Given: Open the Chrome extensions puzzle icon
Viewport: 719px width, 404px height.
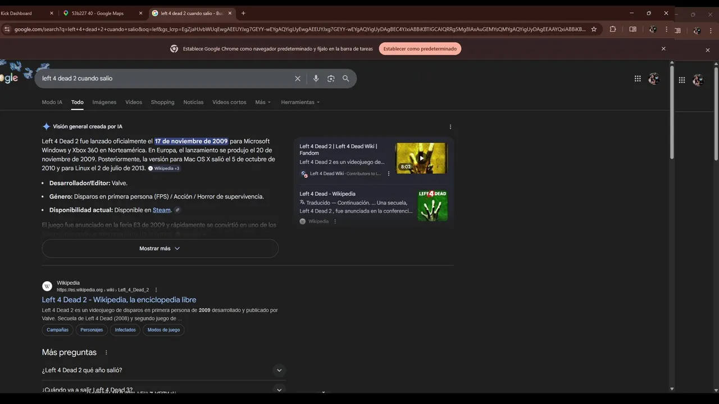Looking at the screenshot, I should click(x=613, y=29).
